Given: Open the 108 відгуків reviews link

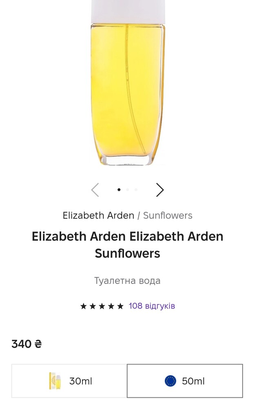Looking at the screenshot, I should pos(152,306).
